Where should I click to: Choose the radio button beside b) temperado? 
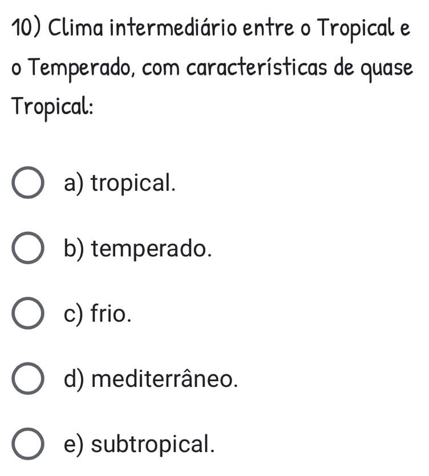click(x=27, y=249)
